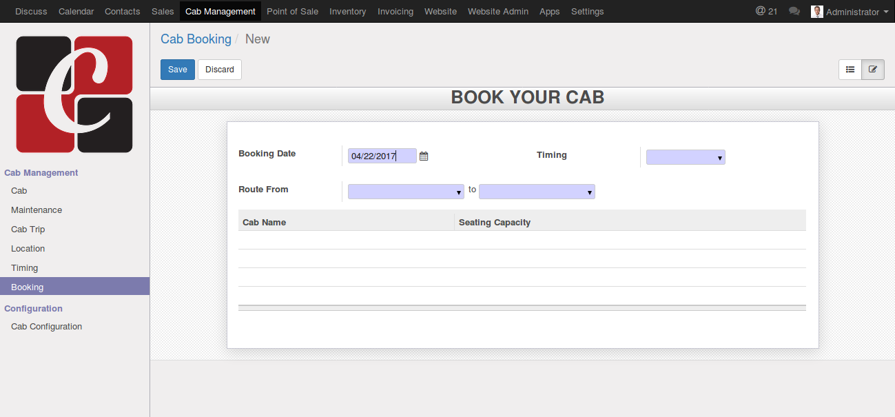Sort by Seating Capacity column header
Viewport: 895px width, 417px height.
[x=495, y=223]
